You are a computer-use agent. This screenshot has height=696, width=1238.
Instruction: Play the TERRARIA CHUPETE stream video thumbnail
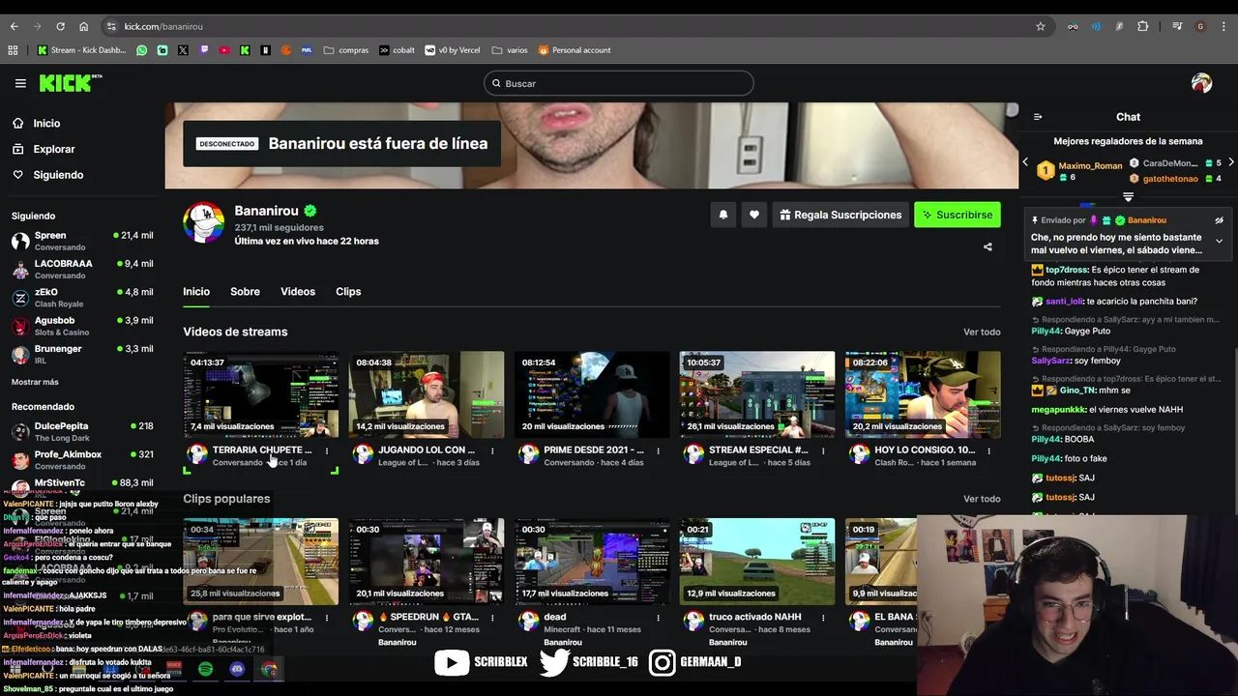coord(261,394)
